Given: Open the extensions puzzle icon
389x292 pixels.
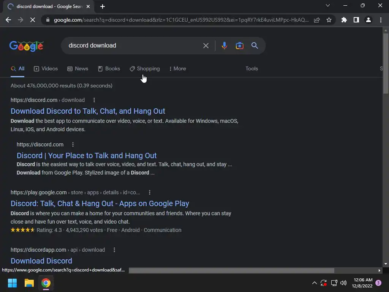Looking at the screenshot, I should 344,20.
